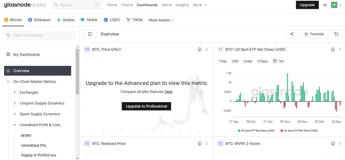
Task: Focus the Filter Dashboards field
Action: (x=40, y=35)
